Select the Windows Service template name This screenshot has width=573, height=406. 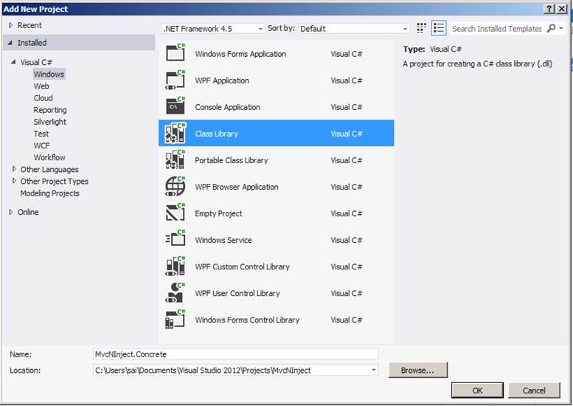(223, 241)
